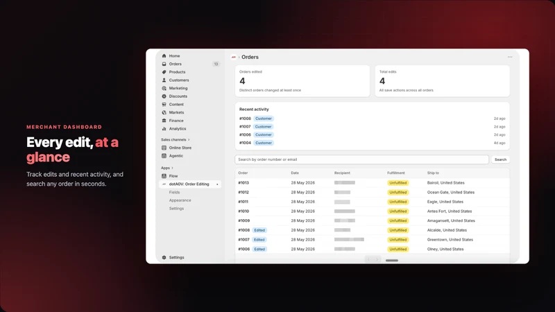The image size is (555, 312).
Task: Click the Order column header
Action: pos(243,173)
